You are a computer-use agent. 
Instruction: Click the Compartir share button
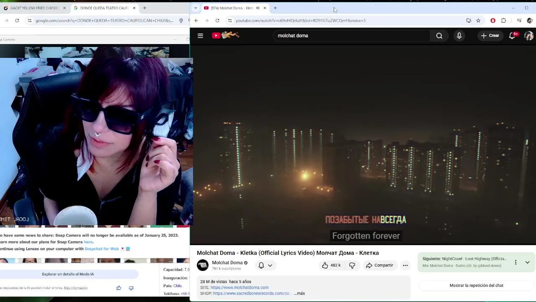click(x=379, y=265)
